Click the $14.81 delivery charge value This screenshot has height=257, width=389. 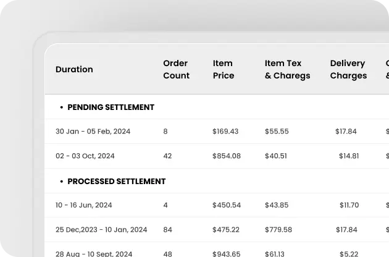[348, 156]
